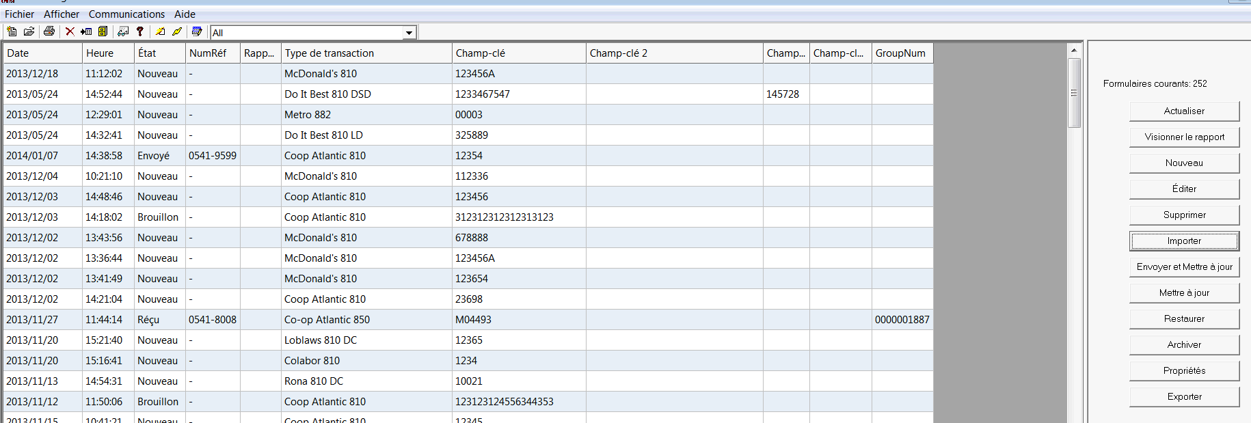Click the Open folder toolbar icon
Image resolution: width=1251 pixels, height=423 pixels.
pyautogui.click(x=29, y=31)
